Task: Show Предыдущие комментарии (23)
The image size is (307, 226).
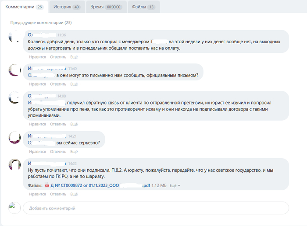Action: [41, 22]
